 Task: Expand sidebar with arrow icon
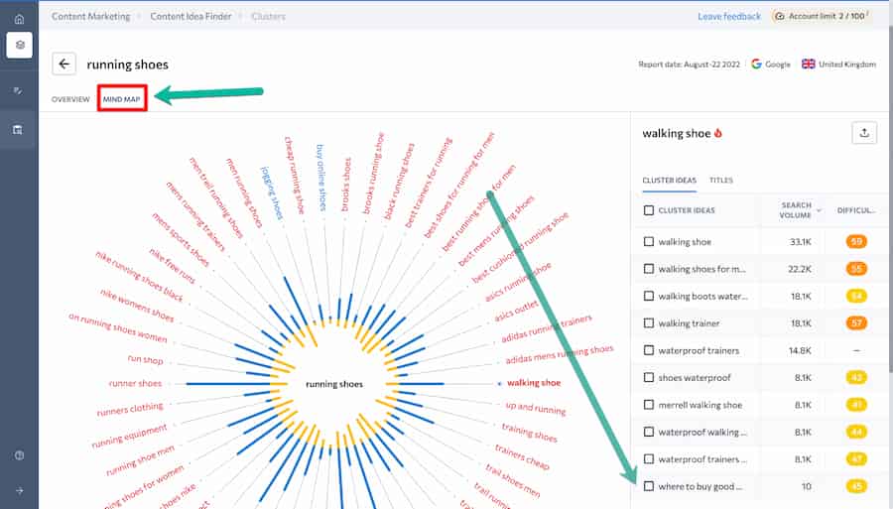tap(19, 490)
